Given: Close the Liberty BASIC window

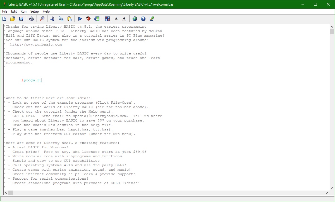Looking at the screenshot, I should tap(328, 4).
